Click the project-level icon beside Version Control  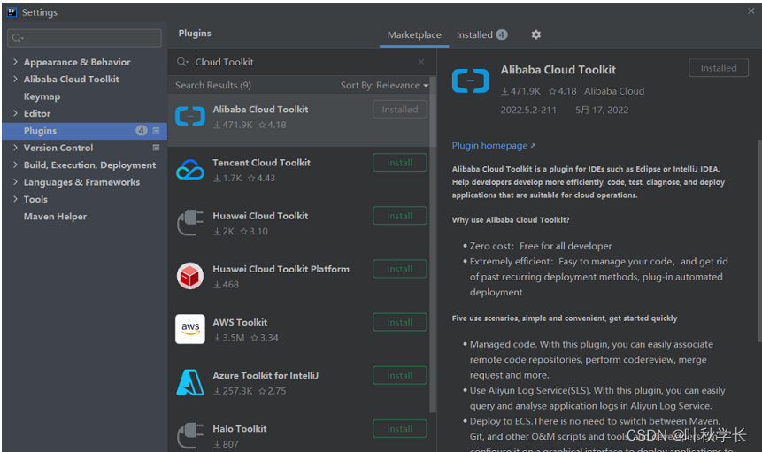156,148
